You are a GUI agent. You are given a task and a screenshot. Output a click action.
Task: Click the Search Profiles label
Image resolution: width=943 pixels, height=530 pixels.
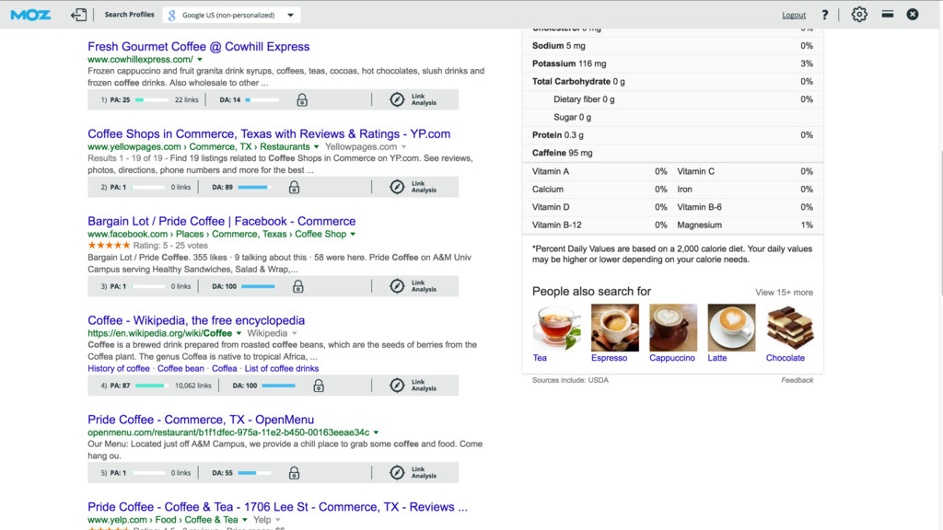129,15
